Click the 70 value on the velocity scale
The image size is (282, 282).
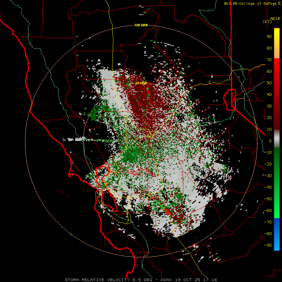[x=269, y=60]
